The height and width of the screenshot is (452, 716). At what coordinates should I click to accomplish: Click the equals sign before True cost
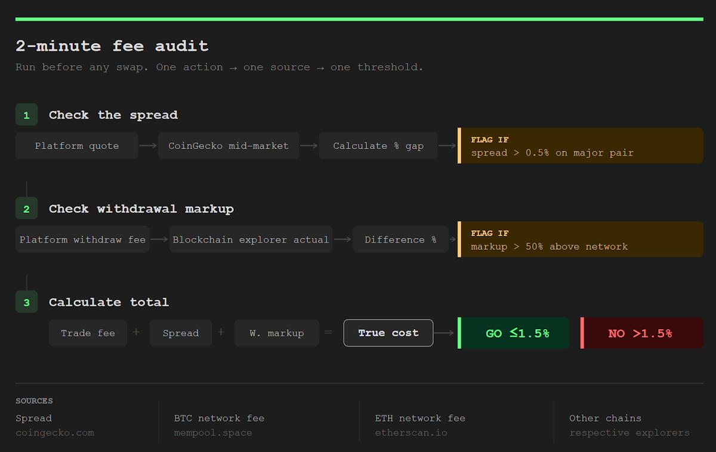328,333
